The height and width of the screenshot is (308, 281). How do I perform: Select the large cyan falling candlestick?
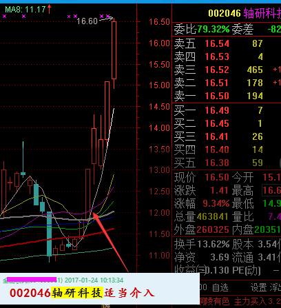(x=49, y=234)
